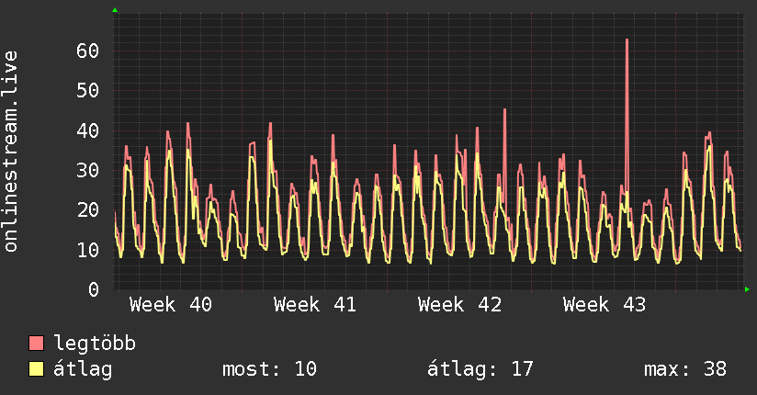Click the Week 41 axis label
The width and height of the screenshot is (757, 395).
pyautogui.click(x=315, y=305)
